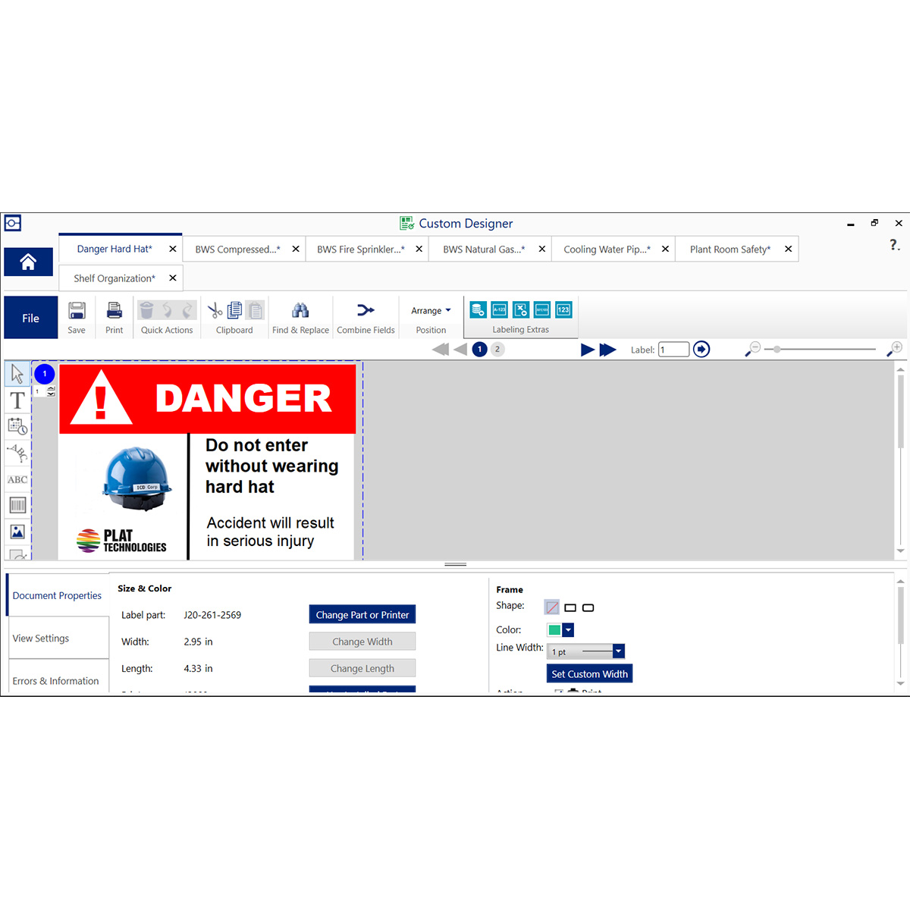Choose the no-frame shape option

[x=552, y=607]
